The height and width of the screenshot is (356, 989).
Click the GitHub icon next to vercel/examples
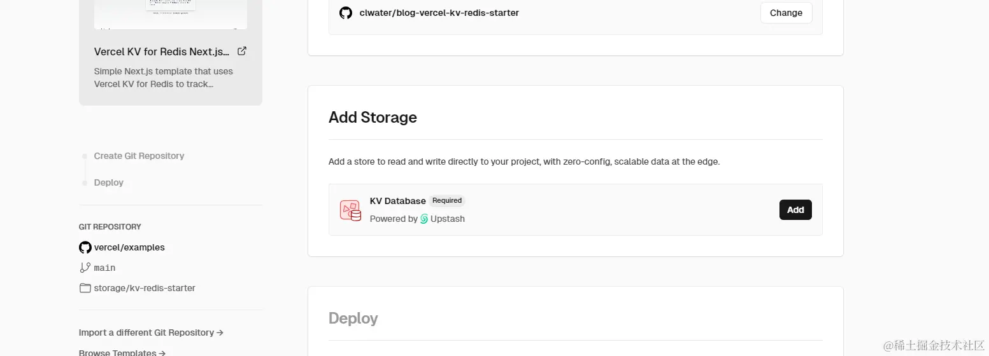point(85,247)
